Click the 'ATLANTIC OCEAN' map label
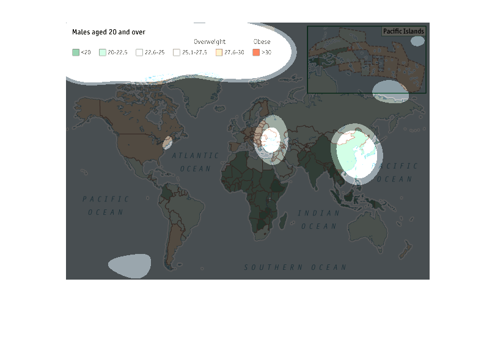Screen dimensions: 495x337 (x=196, y=162)
